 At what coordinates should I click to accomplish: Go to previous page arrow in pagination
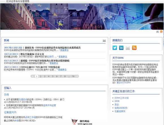pyautogui.click(x=33, y=76)
